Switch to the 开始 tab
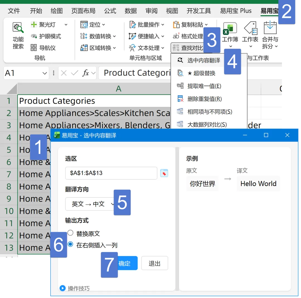Screen dimensions: 301x298 [x=36, y=11]
